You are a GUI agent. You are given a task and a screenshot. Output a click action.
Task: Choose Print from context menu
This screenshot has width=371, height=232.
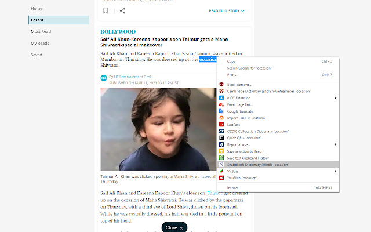278,75
